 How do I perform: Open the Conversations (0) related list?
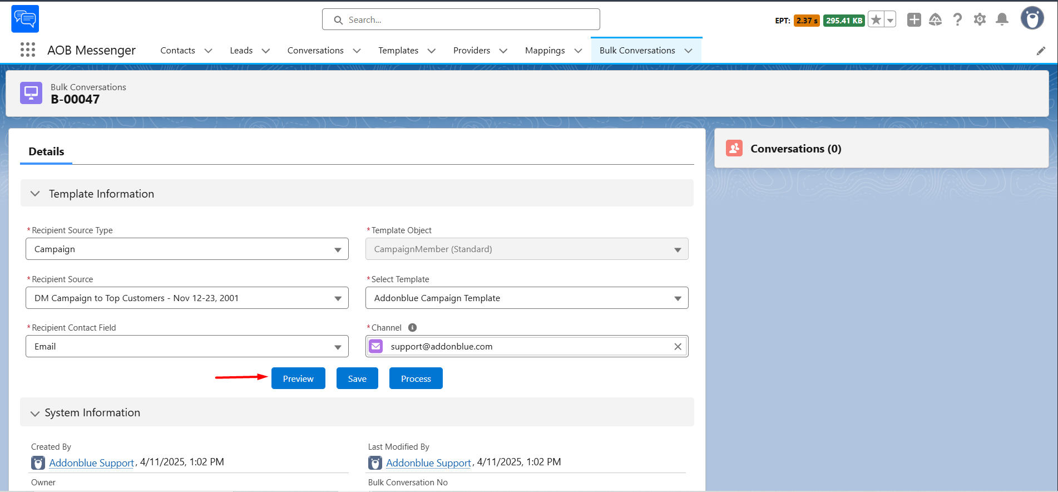point(795,149)
